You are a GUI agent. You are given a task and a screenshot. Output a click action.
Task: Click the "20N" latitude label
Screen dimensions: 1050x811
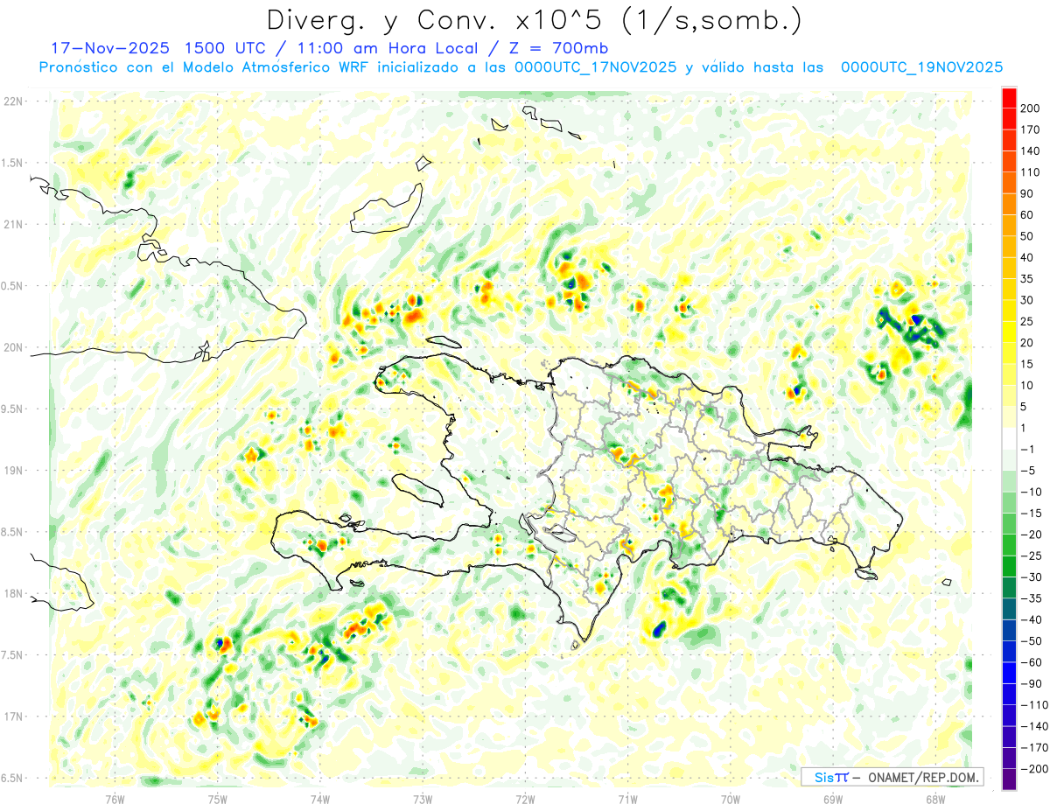(x=12, y=347)
